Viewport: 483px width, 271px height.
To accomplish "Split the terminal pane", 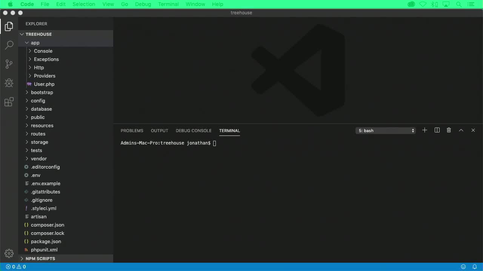I will [437, 130].
